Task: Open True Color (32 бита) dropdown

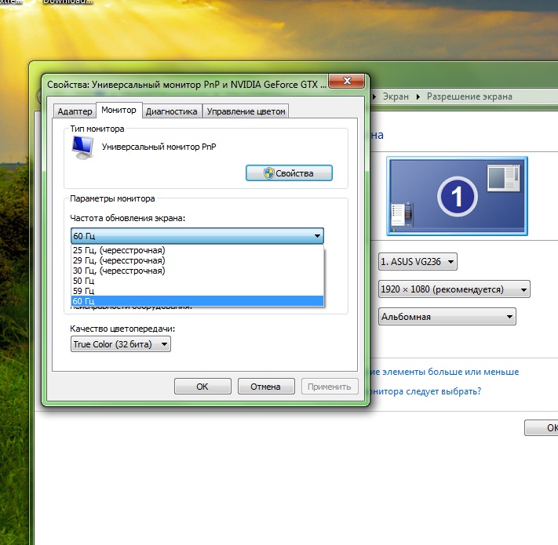Action: click(x=120, y=344)
